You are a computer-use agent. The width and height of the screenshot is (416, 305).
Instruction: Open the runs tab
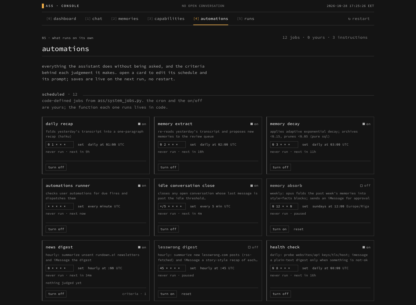[246, 19]
